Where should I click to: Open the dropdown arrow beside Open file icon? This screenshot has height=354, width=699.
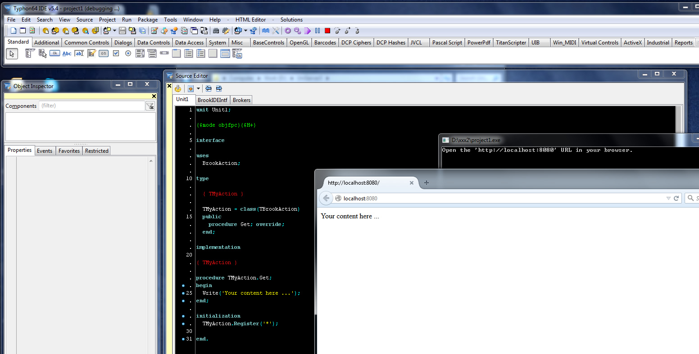point(114,31)
